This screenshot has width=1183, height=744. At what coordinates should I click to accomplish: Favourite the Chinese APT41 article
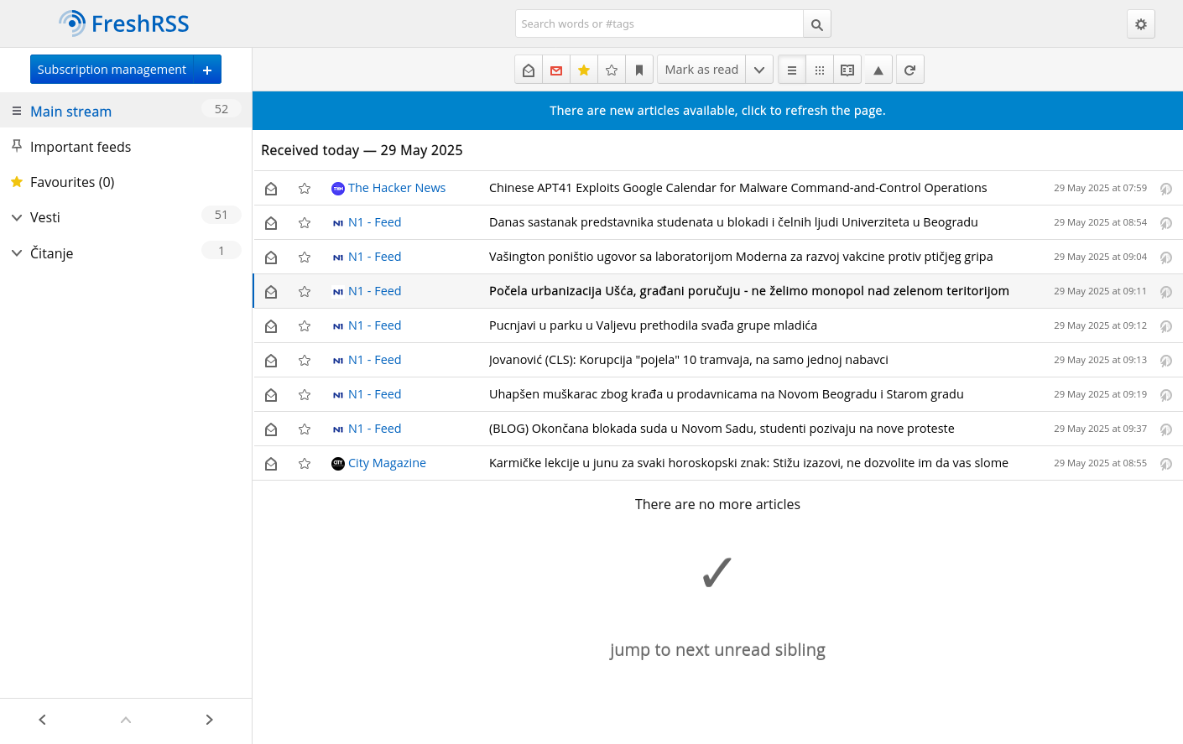[305, 189]
